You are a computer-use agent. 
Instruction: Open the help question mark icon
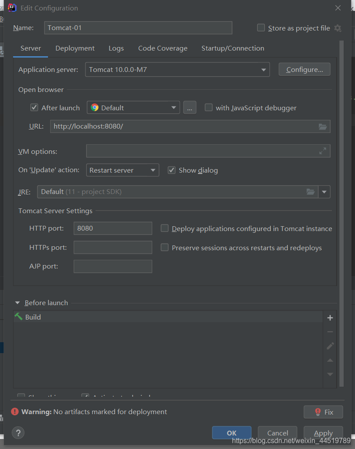(x=18, y=433)
